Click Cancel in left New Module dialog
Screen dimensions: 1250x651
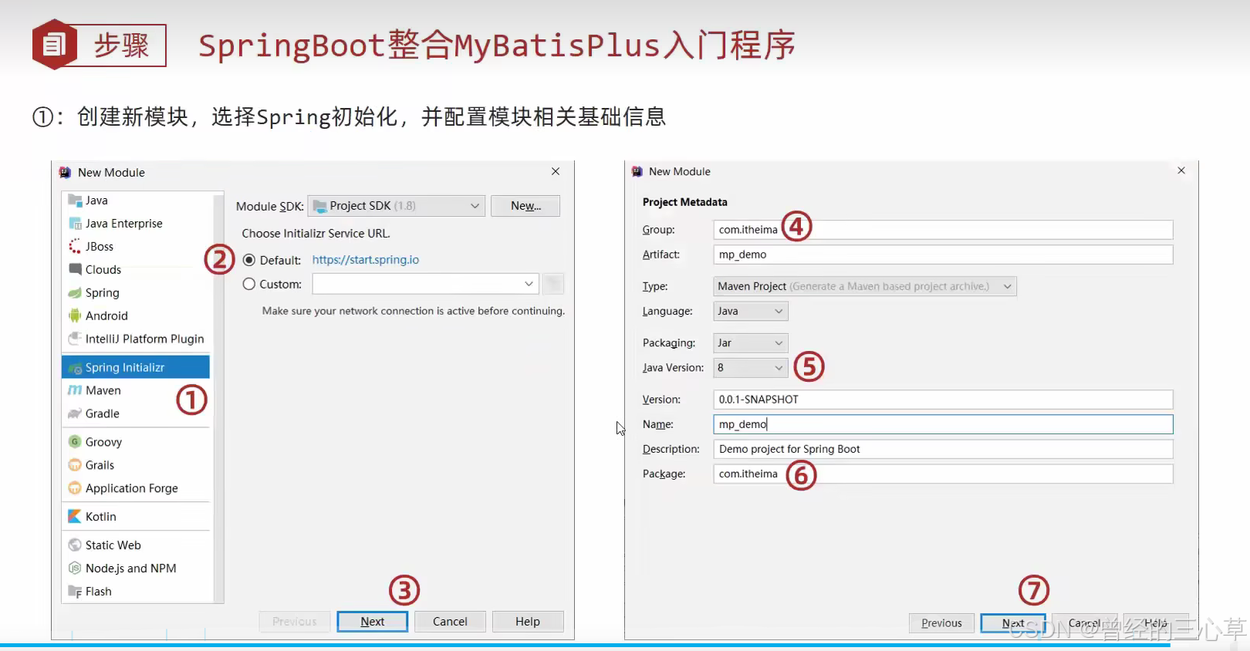click(x=450, y=622)
